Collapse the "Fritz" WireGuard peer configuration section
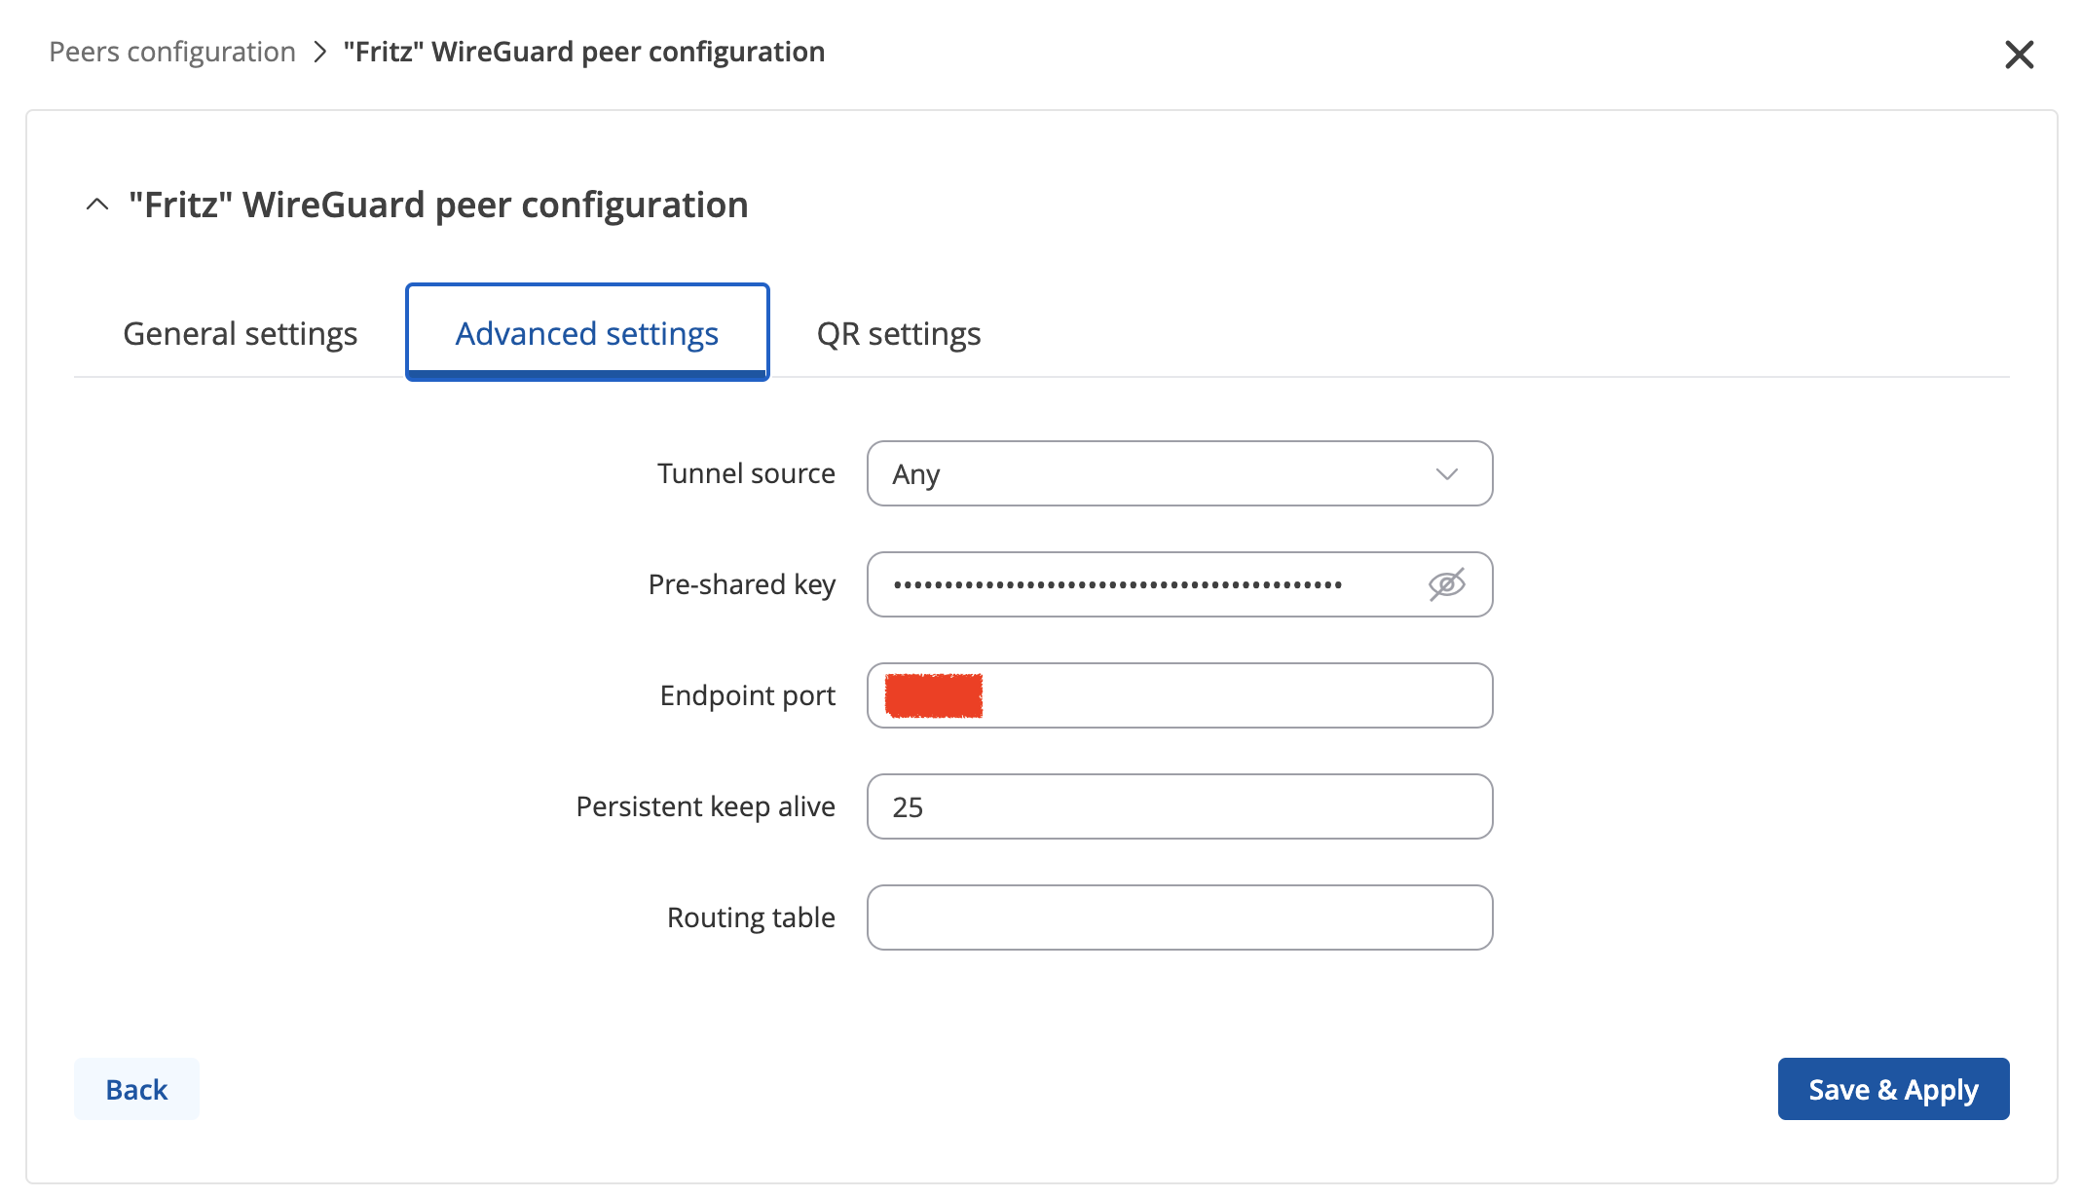Viewport: 2082px width, 1198px height. 97,205
